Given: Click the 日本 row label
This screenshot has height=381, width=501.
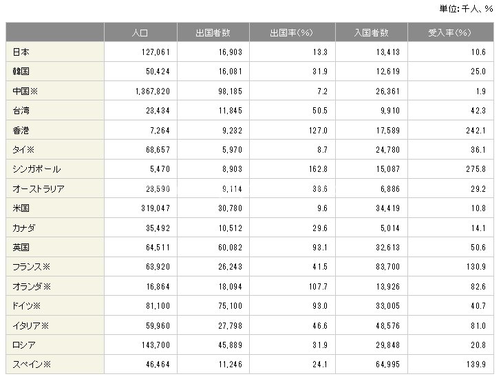Looking at the screenshot, I should 21,52.
